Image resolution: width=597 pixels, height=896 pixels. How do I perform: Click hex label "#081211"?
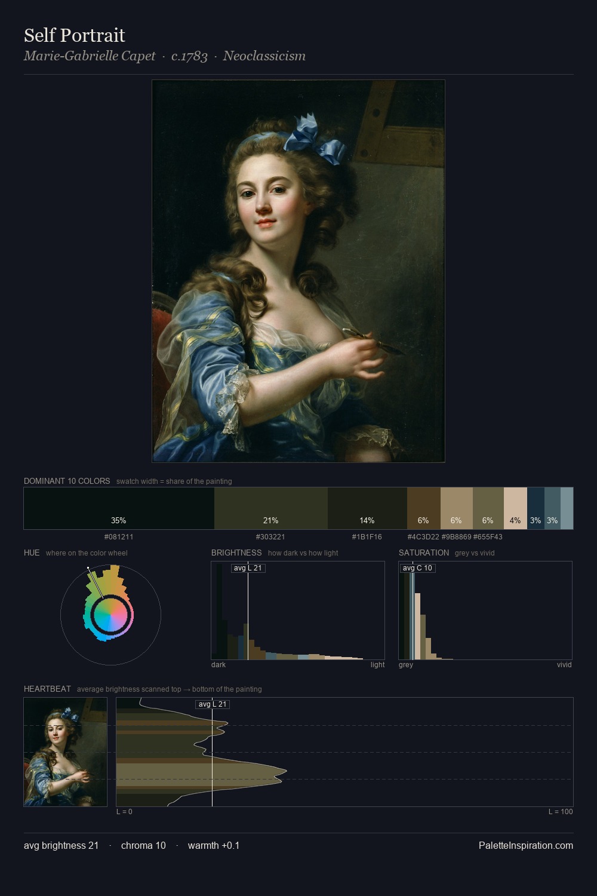(x=119, y=537)
